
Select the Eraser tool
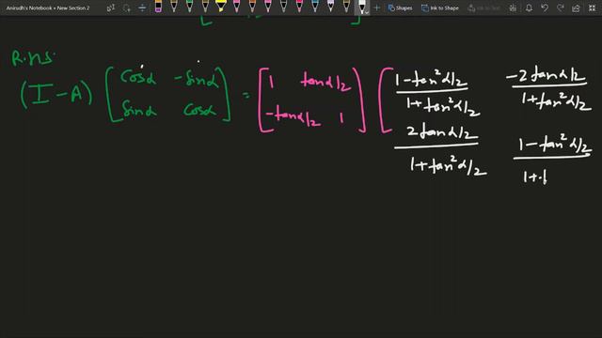coord(158,7)
